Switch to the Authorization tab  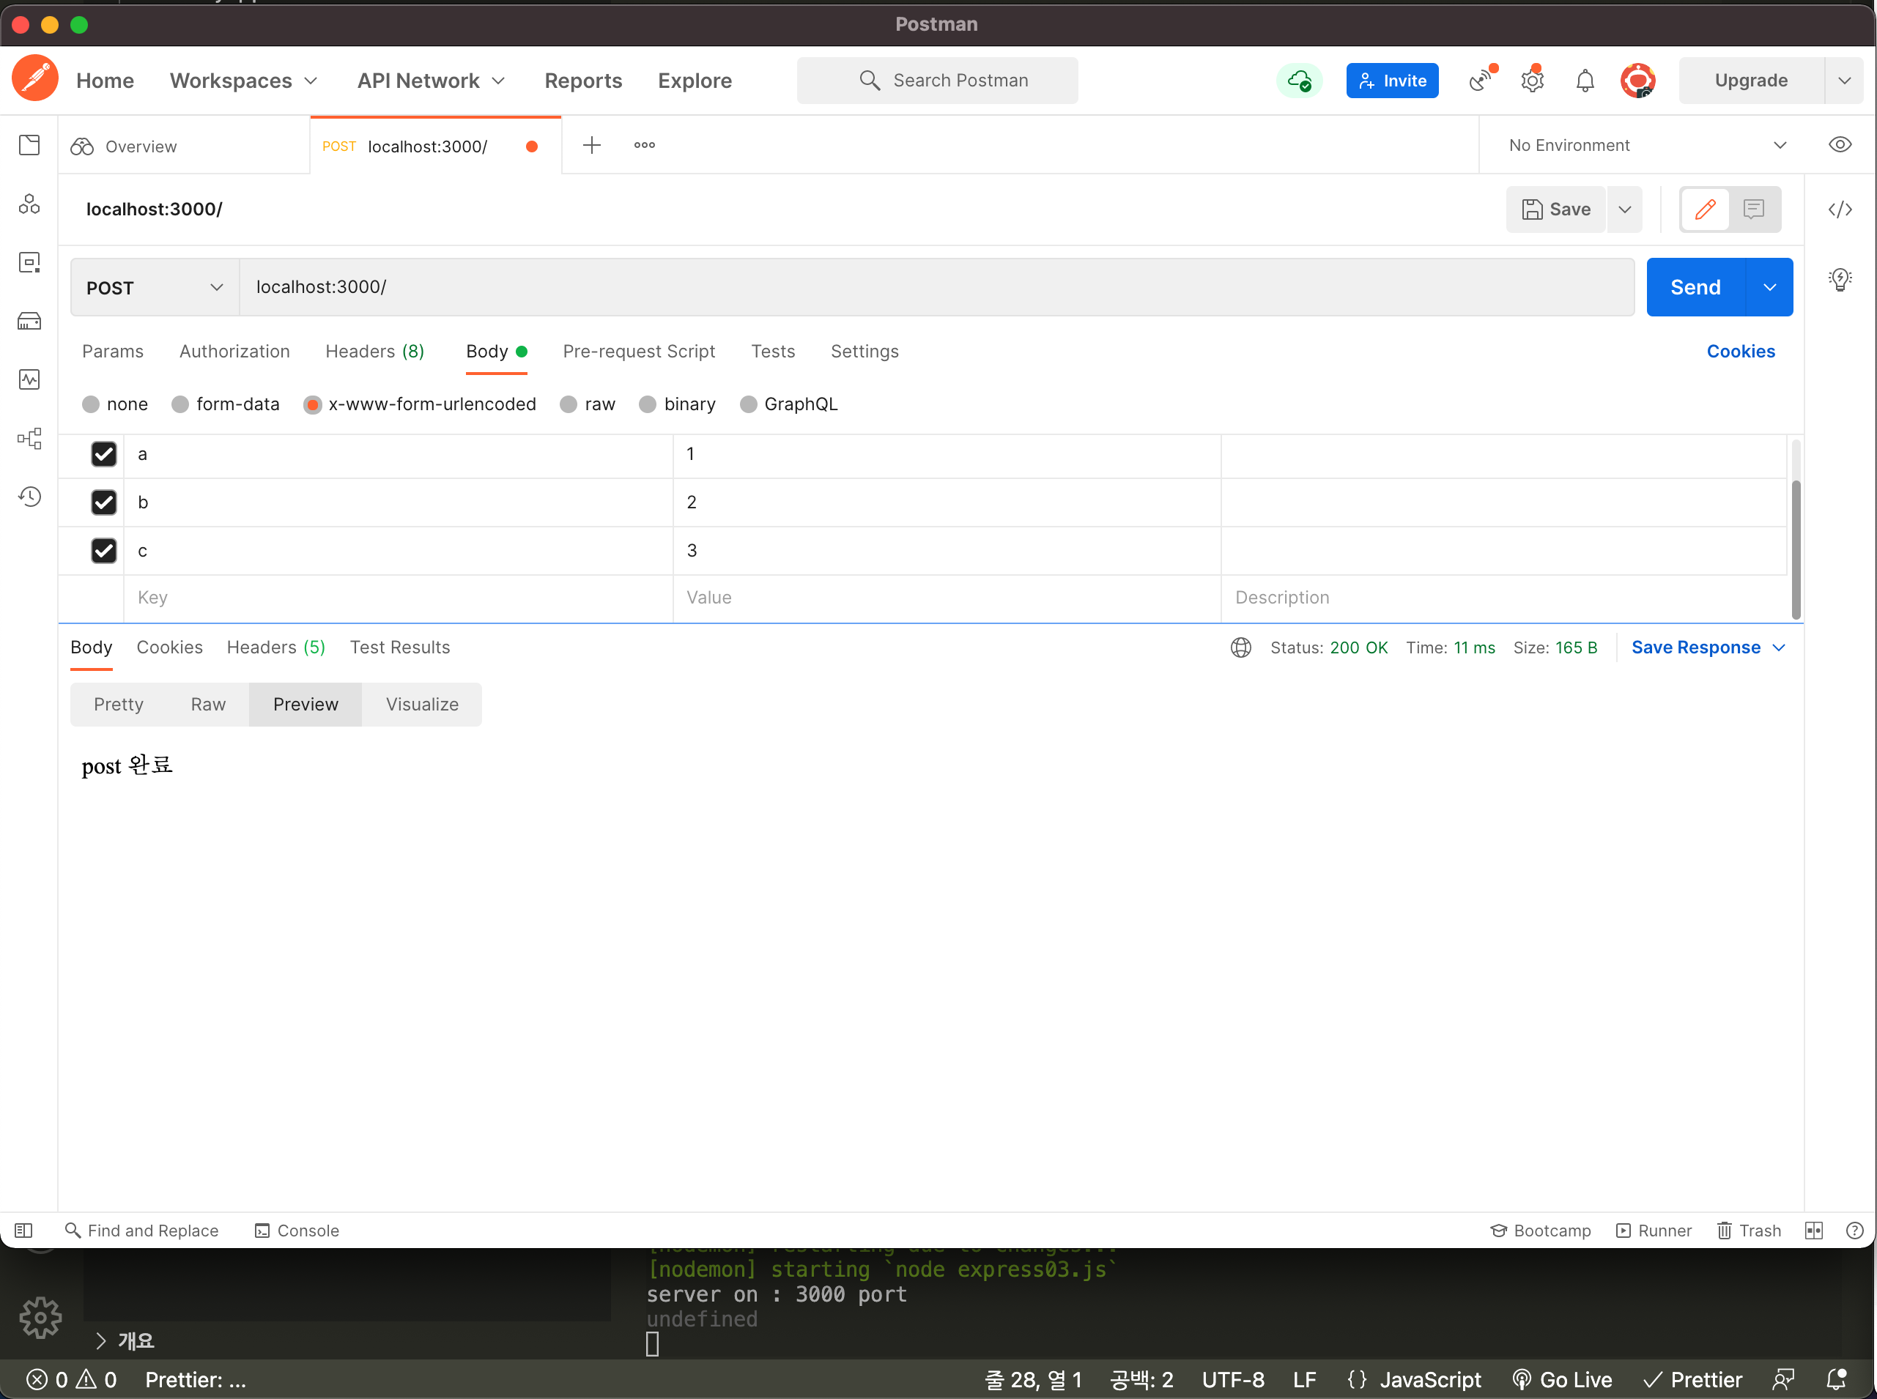coord(234,352)
